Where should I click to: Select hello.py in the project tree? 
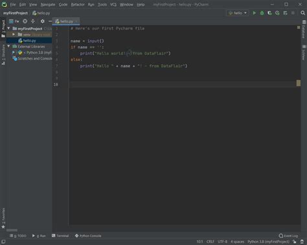point(29,40)
